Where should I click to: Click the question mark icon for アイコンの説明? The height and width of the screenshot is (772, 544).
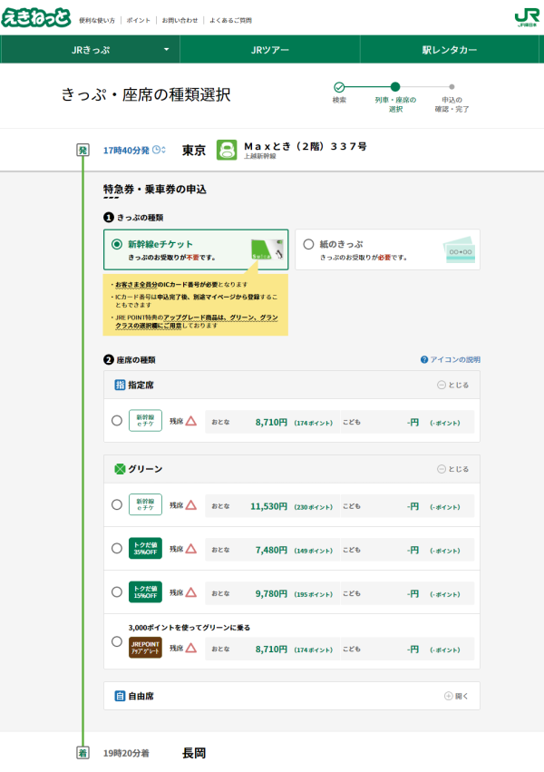pos(424,360)
